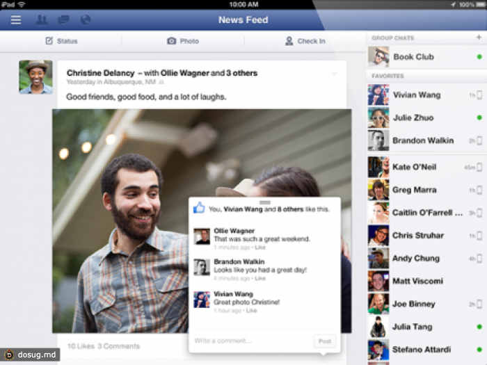
Task: Tap the Check In button
Action: (305, 41)
